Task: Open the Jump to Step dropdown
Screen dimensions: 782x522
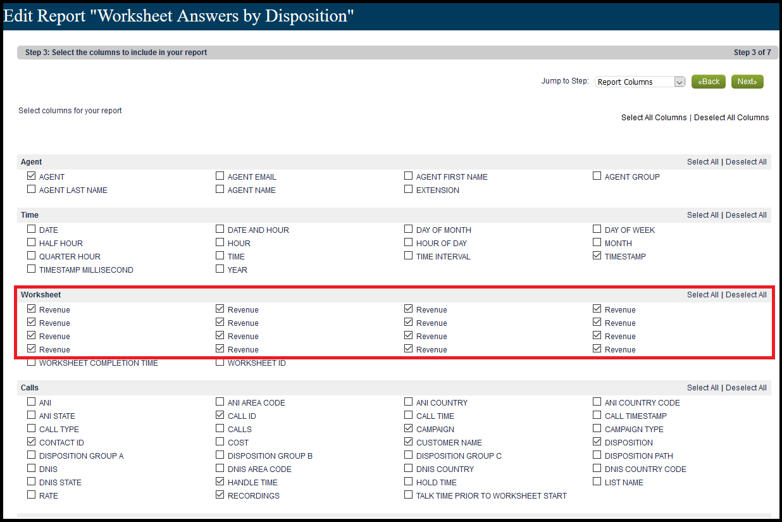Action: pyautogui.click(x=640, y=82)
